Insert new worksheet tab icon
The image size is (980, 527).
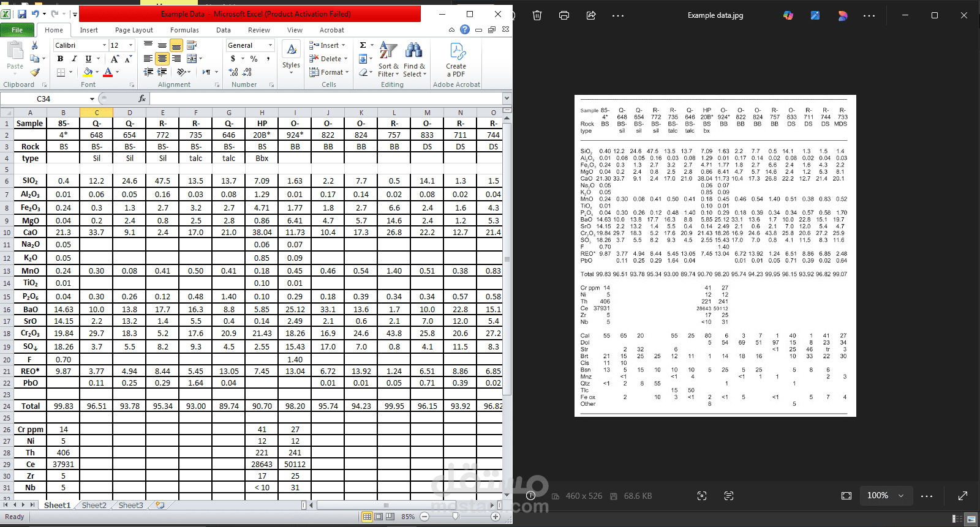click(160, 505)
